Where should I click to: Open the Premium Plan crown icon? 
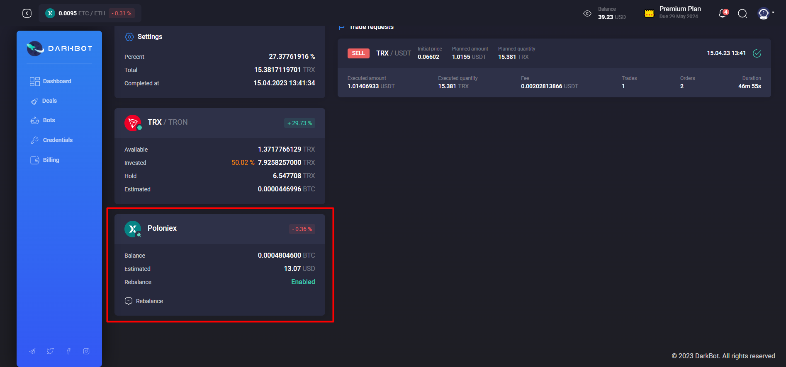649,13
